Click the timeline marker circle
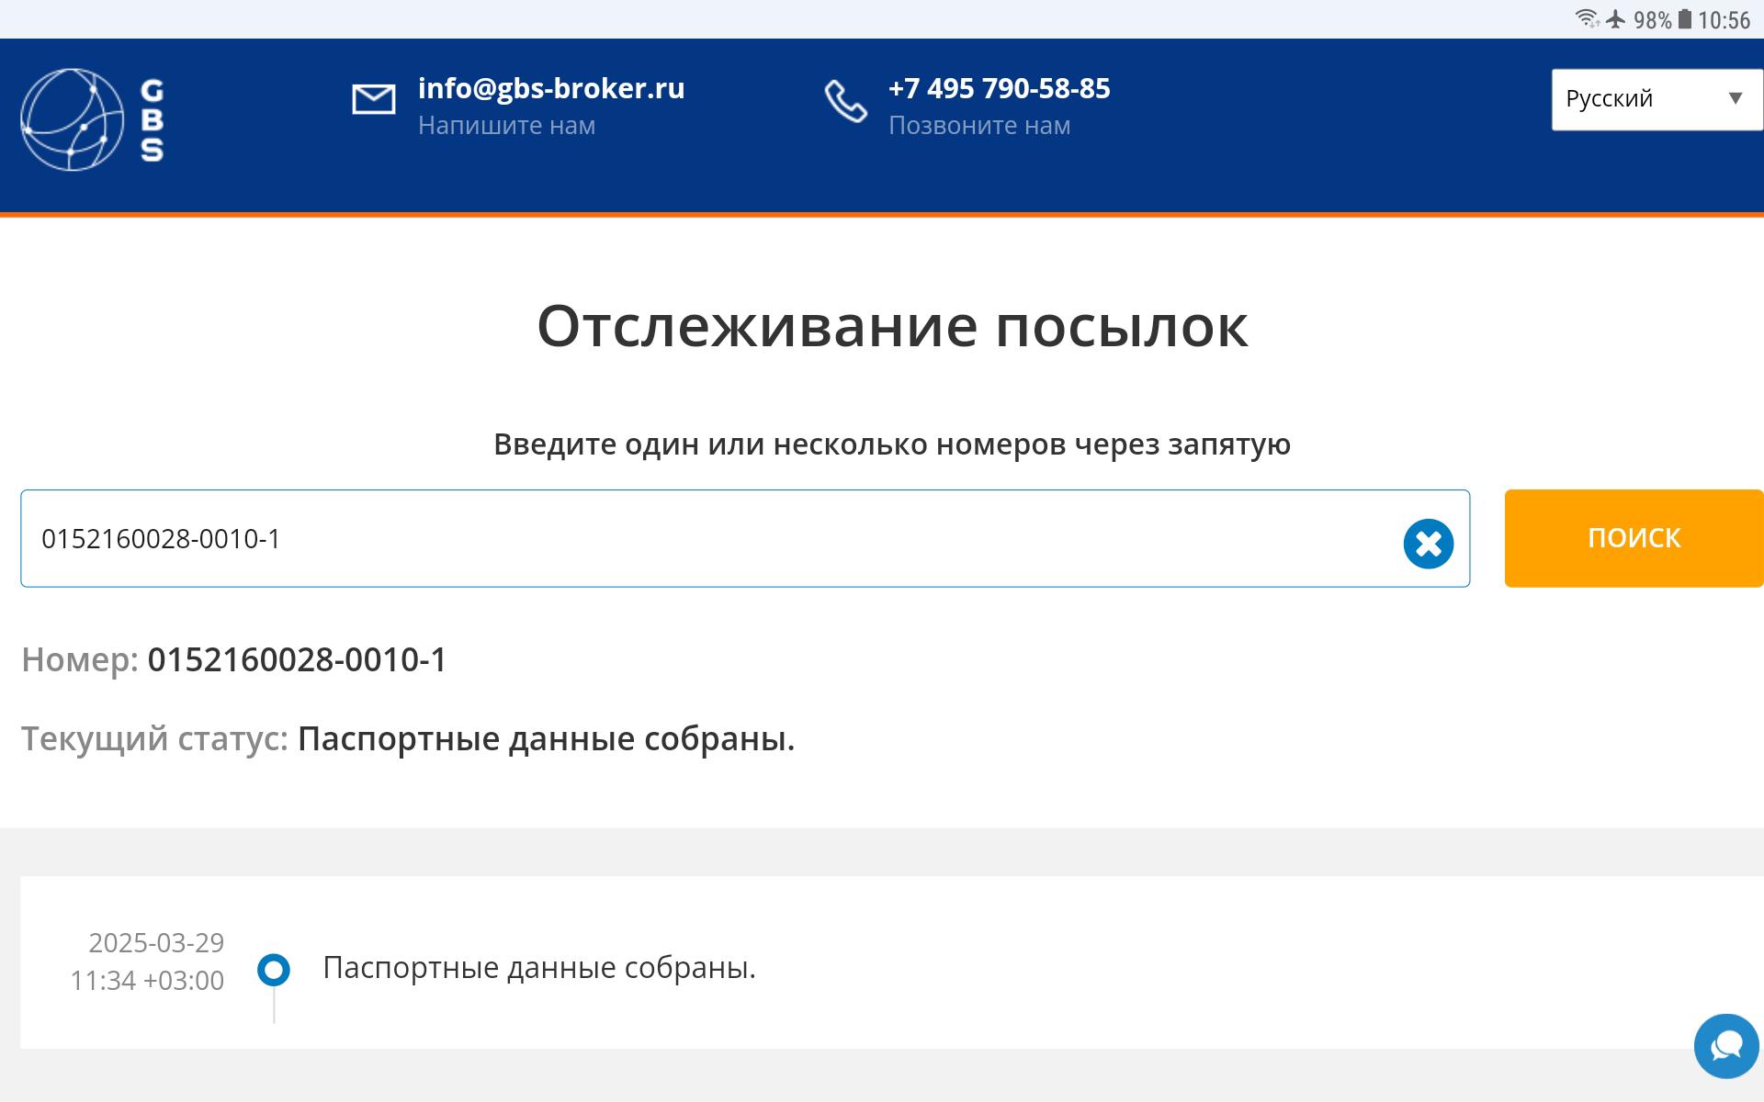Screen dimensions: 1764x1102 click(x=274, y=970)
